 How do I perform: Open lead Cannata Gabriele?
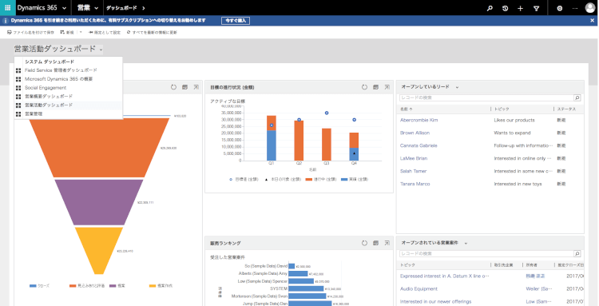coord(419,145)
